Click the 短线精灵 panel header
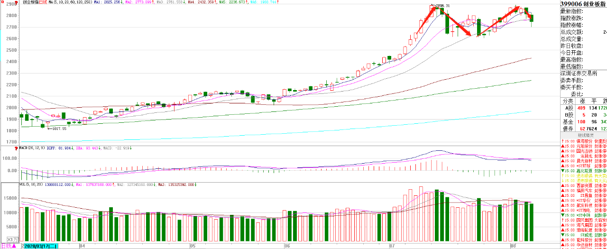 coord(586,135)
